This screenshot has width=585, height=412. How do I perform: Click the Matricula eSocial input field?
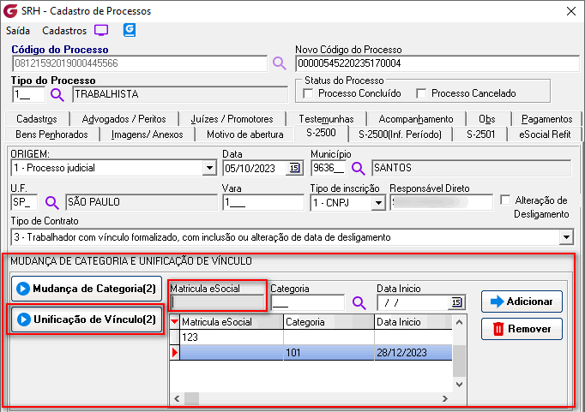point(218,302)
